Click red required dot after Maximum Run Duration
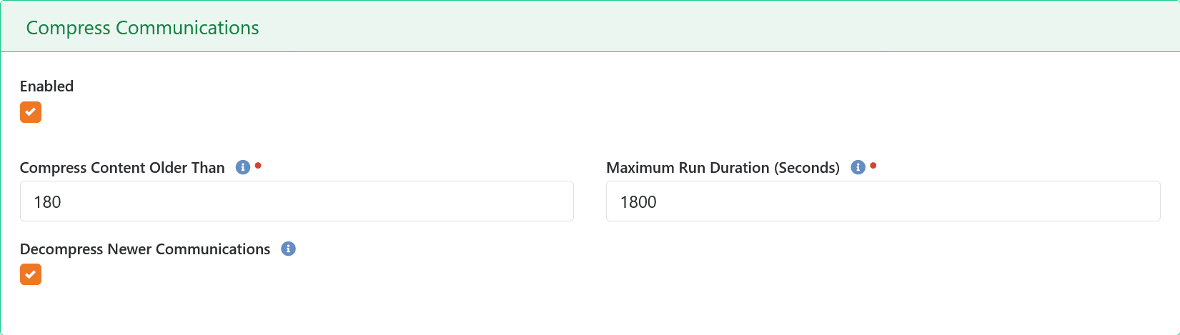 tap(873, 166)
